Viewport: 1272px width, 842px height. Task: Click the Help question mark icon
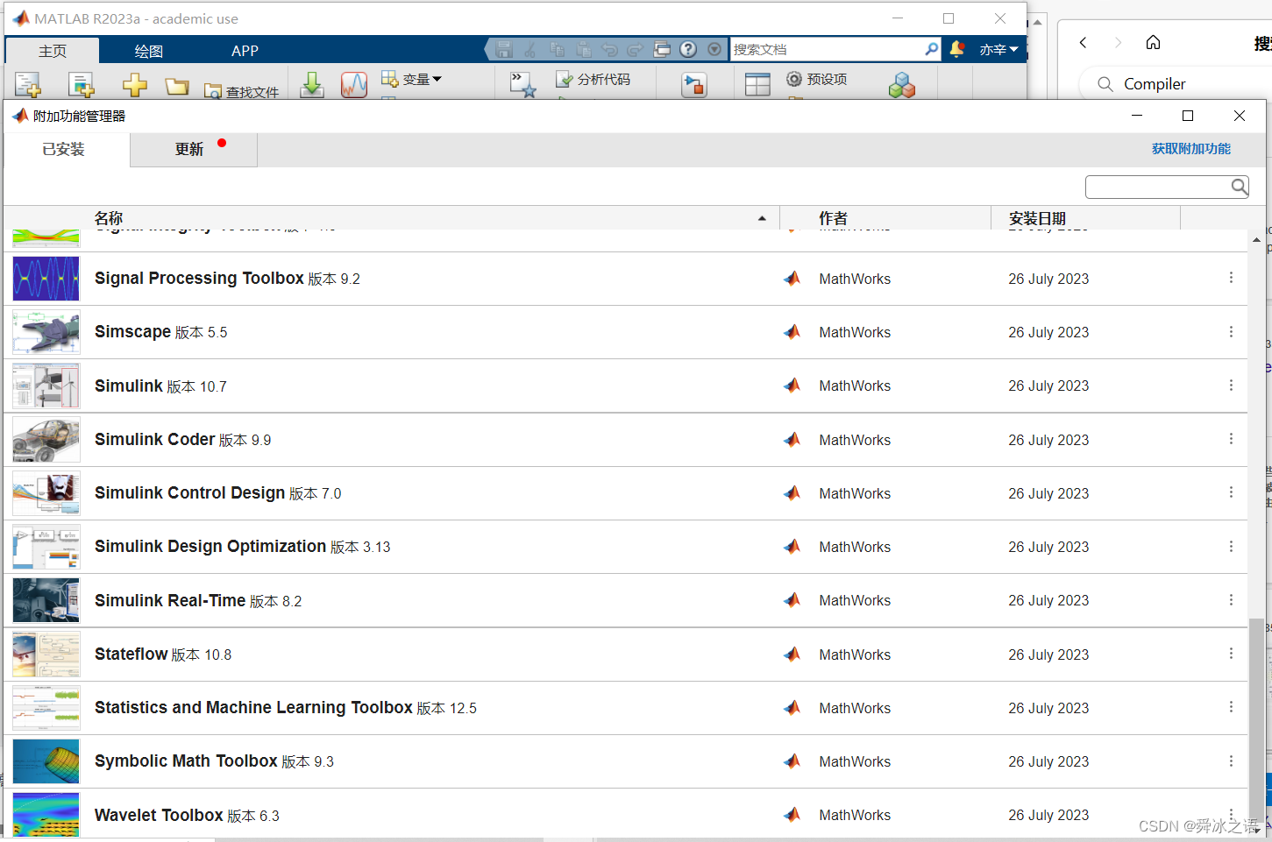click(688, 49)
